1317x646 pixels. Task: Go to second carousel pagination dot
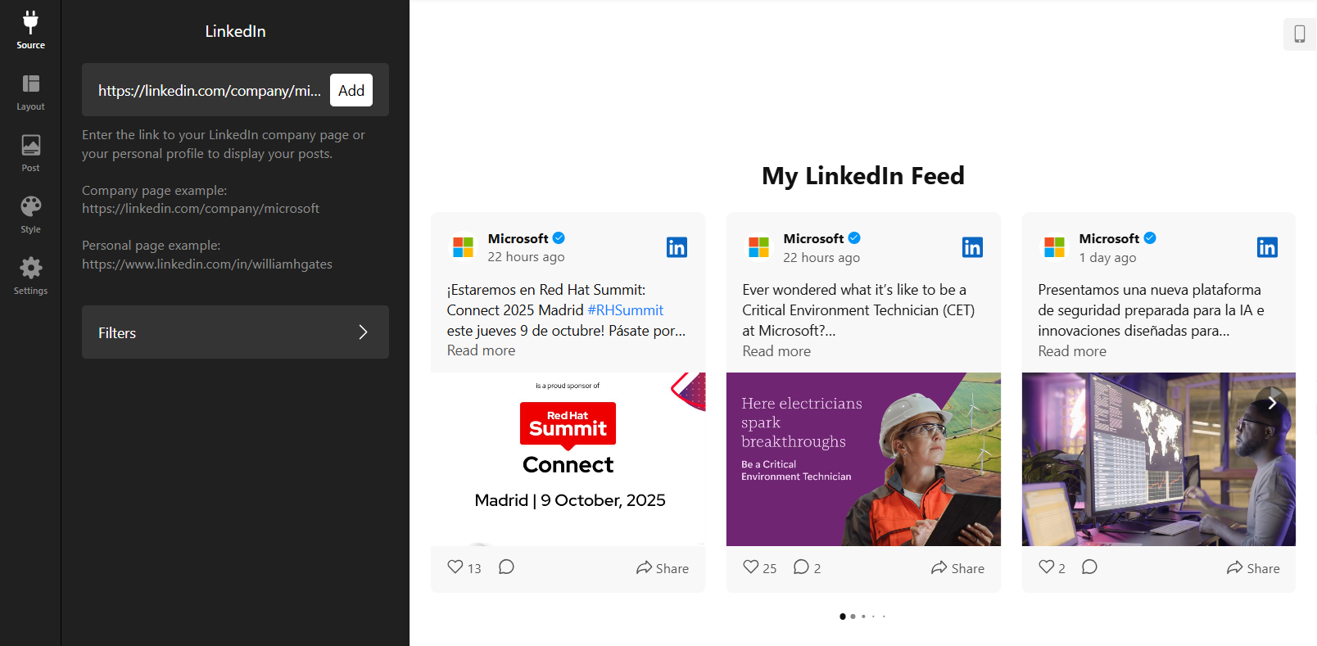(853, 617)
